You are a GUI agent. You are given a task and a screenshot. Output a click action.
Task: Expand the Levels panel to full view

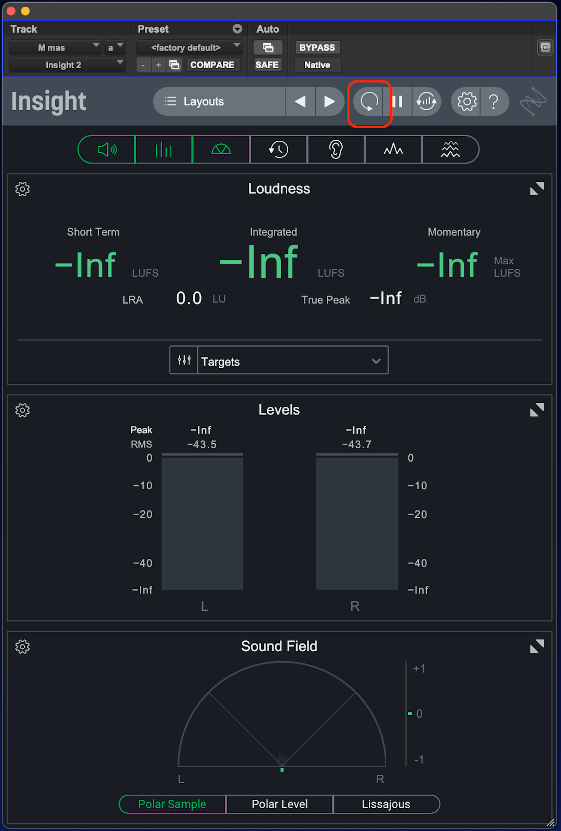click(x=537, y=410)
